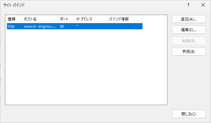
Task: Click the port 80 cell
Action: 62,26
